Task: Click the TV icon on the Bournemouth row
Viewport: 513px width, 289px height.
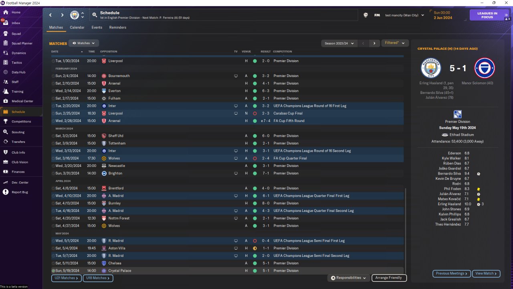Action: click(236, 76)
